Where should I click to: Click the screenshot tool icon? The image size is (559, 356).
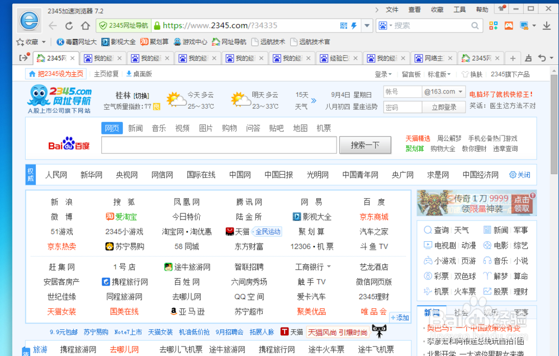[524, 26]
